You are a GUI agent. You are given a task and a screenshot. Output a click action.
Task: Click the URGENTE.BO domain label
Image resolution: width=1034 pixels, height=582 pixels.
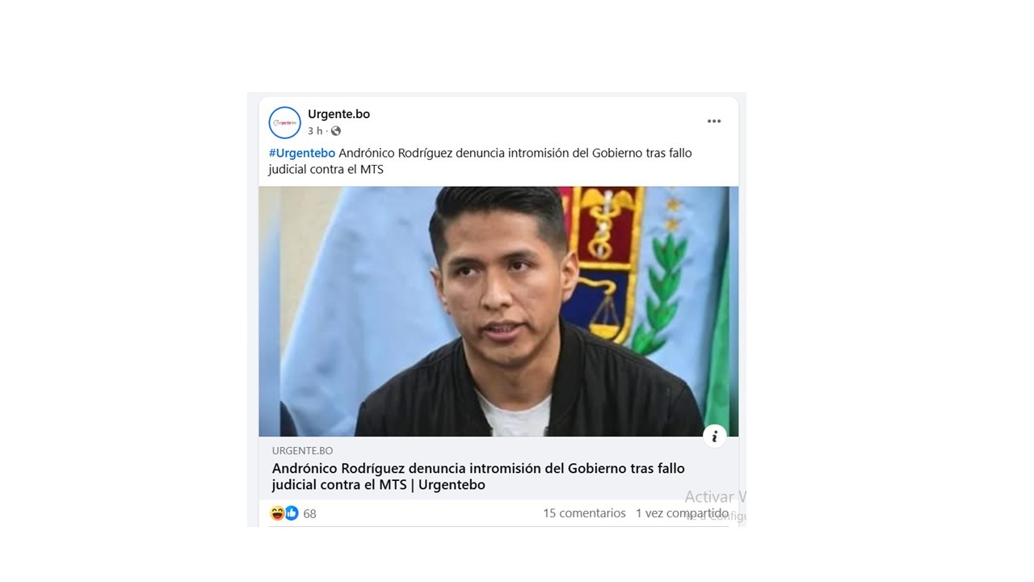point(302,450)
